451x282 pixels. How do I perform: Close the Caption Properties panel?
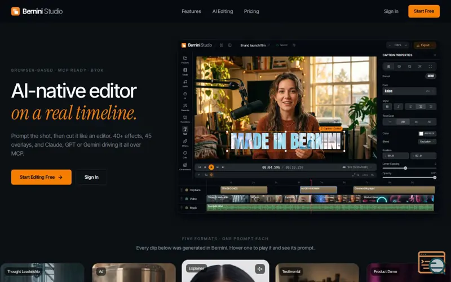coord(435,55)
